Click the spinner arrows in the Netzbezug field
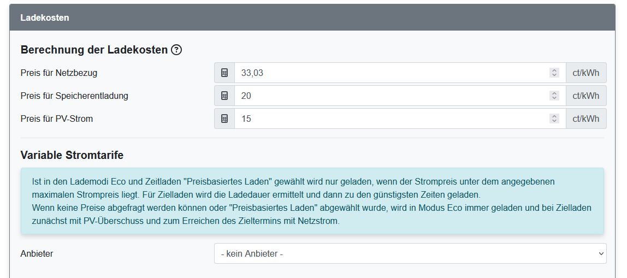The image size is (627, 278). click(554, 73)
